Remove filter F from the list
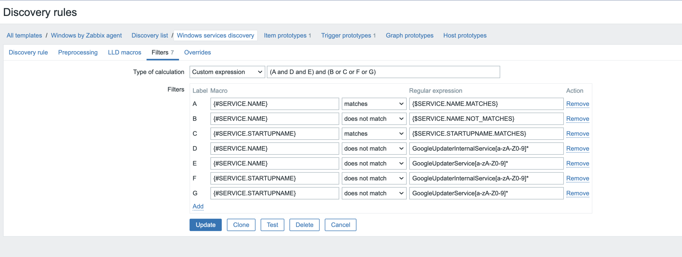Image resolution: width=682 pixels, height=257 pixels. point(577,178)
